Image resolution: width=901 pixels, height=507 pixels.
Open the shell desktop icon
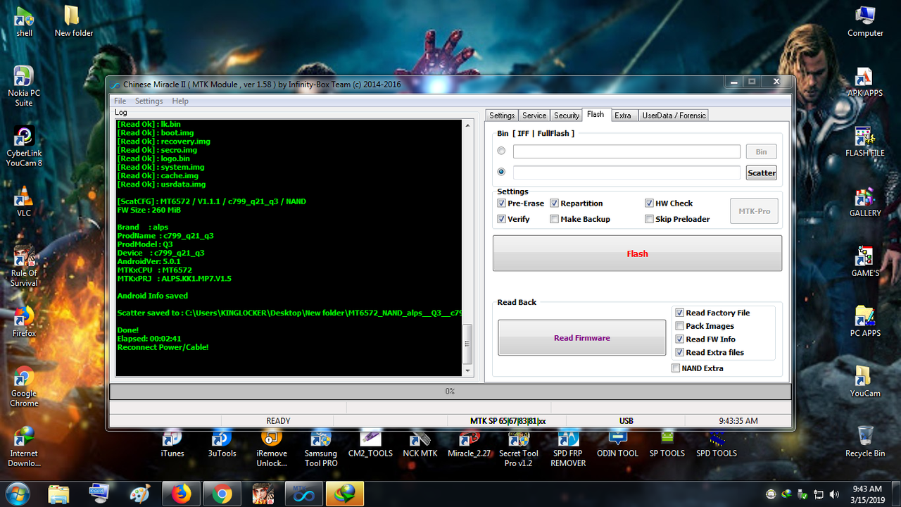pos(24,21)
